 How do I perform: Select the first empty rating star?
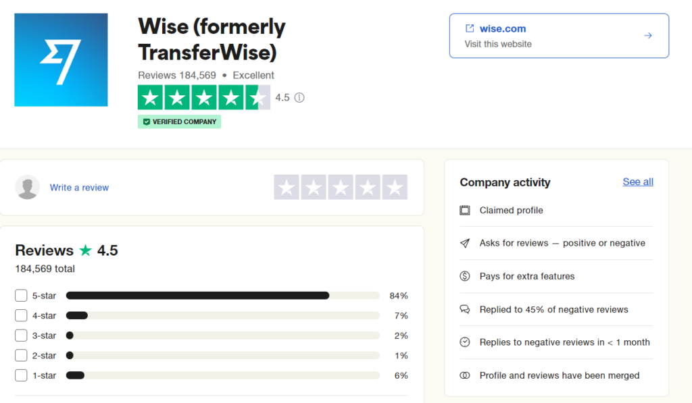(287, 187)
